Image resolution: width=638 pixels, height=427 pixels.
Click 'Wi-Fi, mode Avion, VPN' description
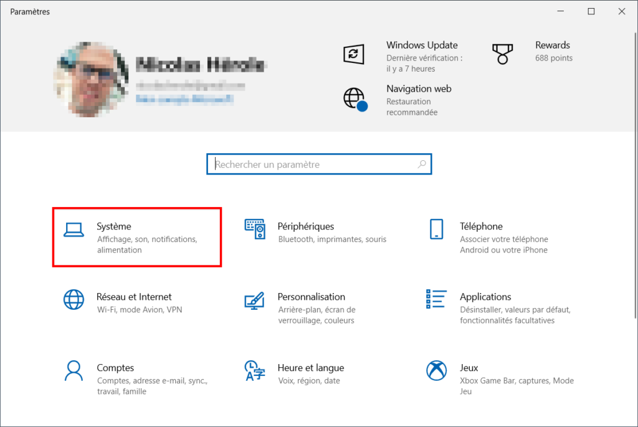click(140, 310)
